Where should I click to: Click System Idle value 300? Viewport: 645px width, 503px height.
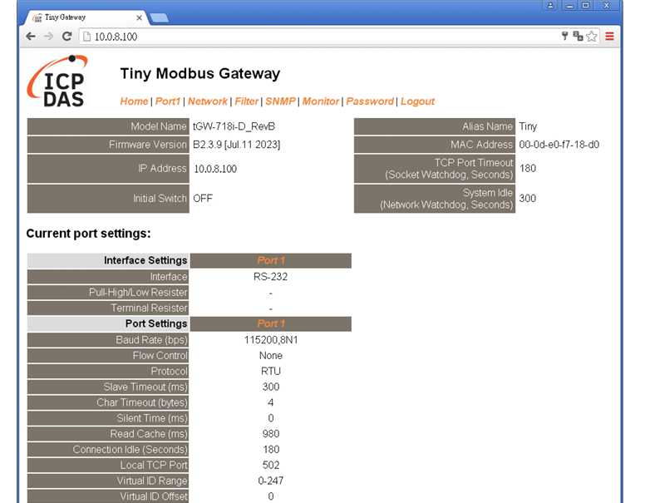[527, 199]
